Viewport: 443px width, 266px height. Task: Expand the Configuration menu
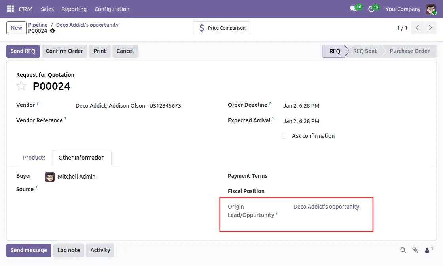(112, 9)
